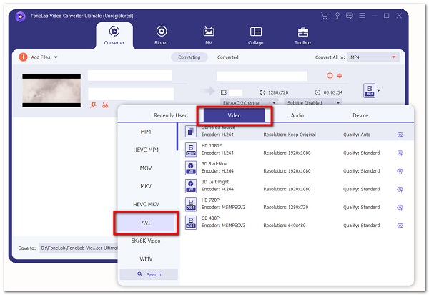429x295 pixels.
Task: Click the Search format field
Action: pyautogui.click(x=149, y=274)
